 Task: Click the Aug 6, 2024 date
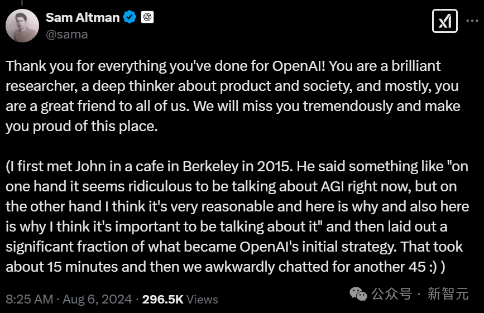(97, 300)
